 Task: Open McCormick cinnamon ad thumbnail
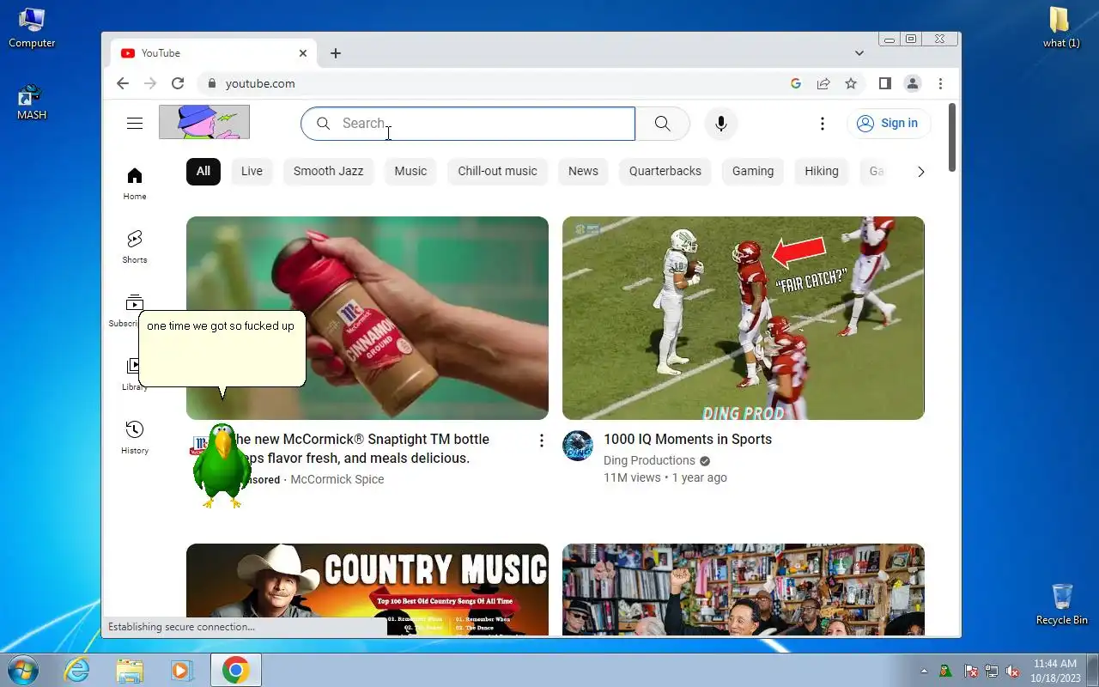pos(367,318)
